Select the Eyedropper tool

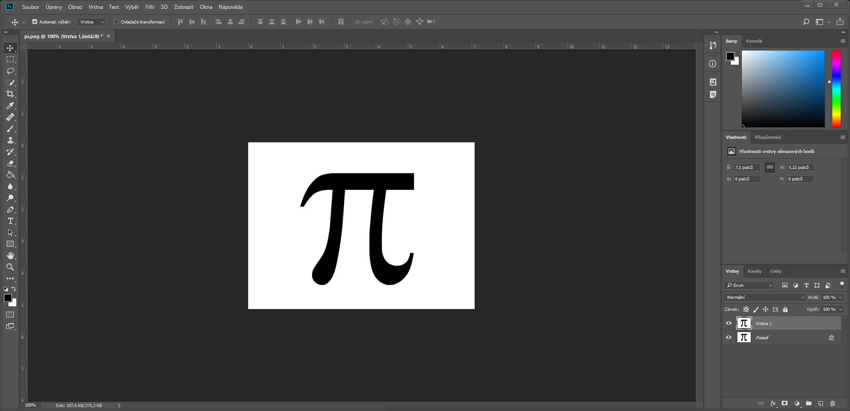[x=10, y=106]
